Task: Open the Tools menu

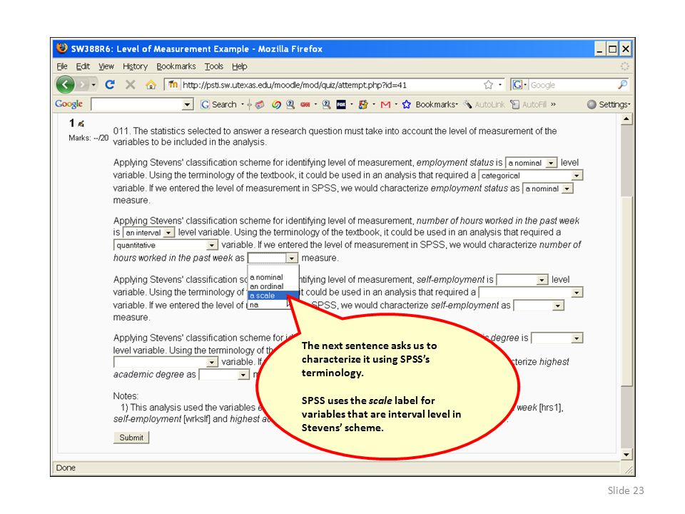Action: pos(214,66)
